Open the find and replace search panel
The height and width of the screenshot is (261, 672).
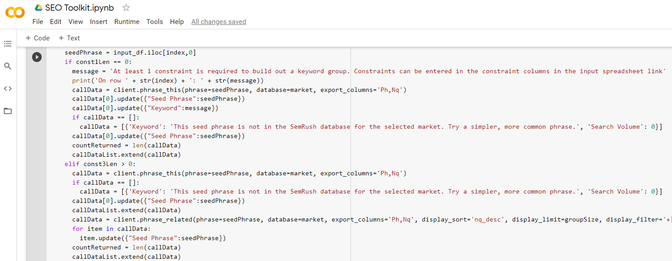(x=8, y=66)
